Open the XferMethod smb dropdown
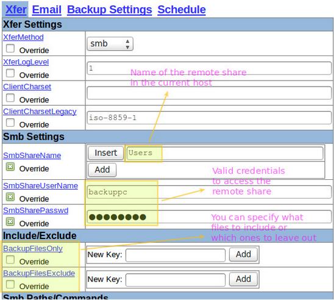 110,44
